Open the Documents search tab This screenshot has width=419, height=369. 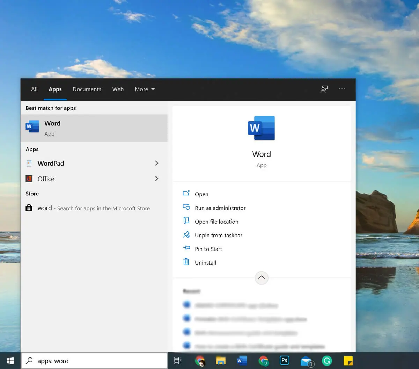(87, 89)
